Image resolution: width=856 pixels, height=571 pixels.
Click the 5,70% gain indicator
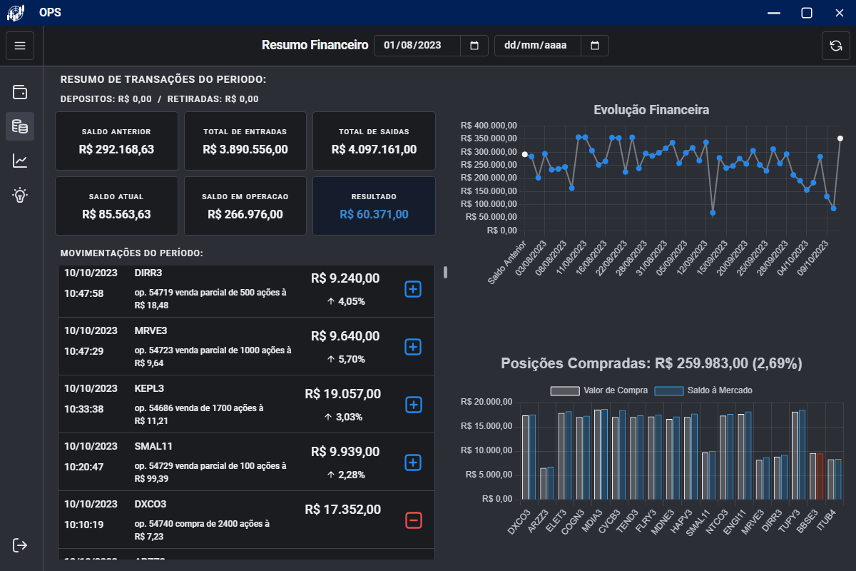tap(345, 359)
